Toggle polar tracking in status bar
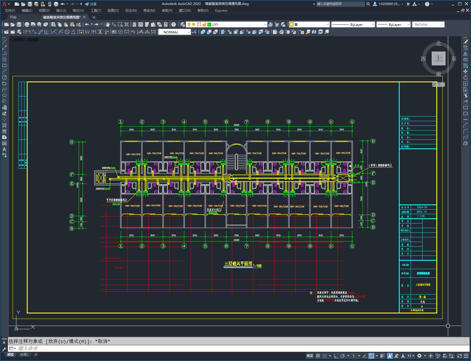The image size is (471, 361). tap(343, 356)
